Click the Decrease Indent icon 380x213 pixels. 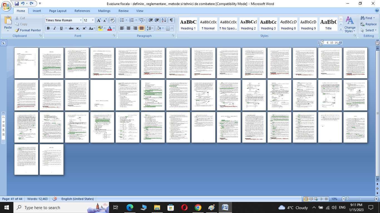(x=150, y=20)
